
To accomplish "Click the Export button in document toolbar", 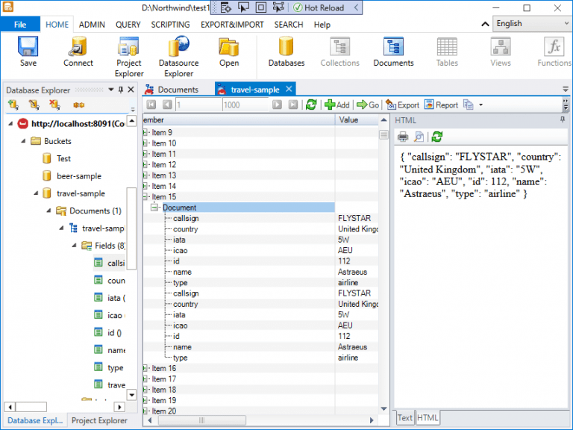I will point(402,105).
